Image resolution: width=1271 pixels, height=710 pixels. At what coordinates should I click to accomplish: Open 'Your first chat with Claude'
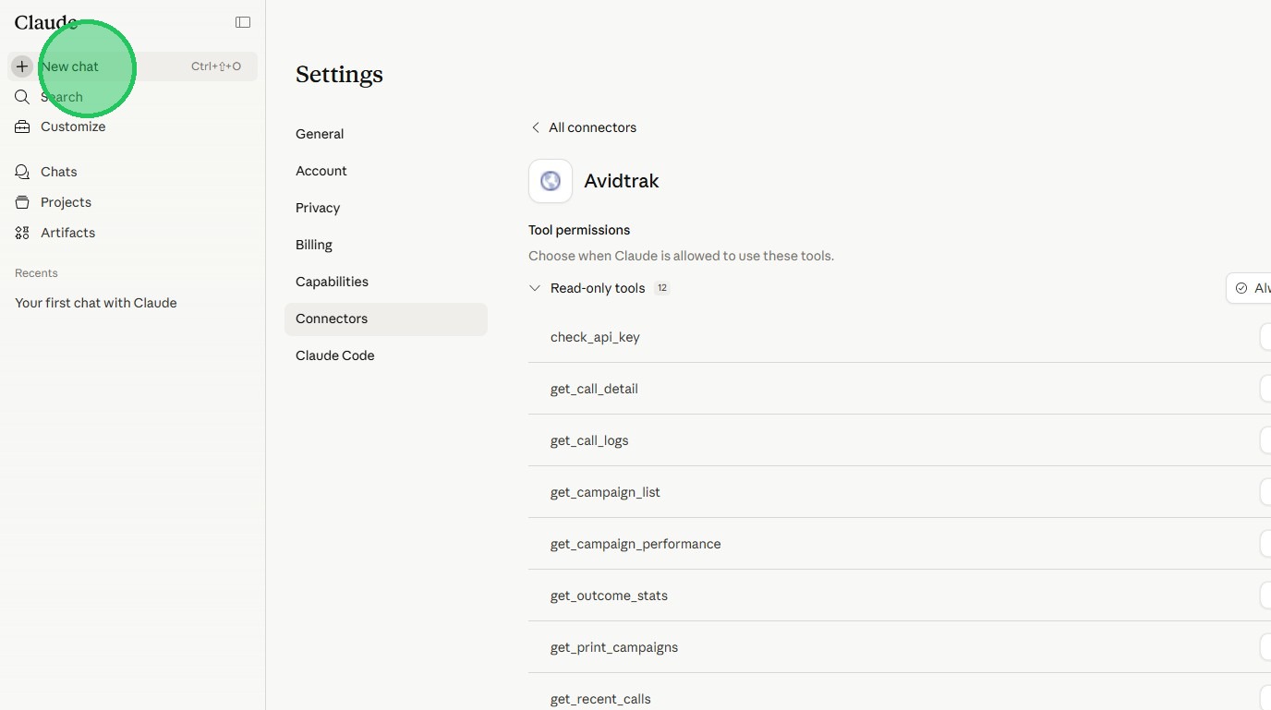click(96, 303)
